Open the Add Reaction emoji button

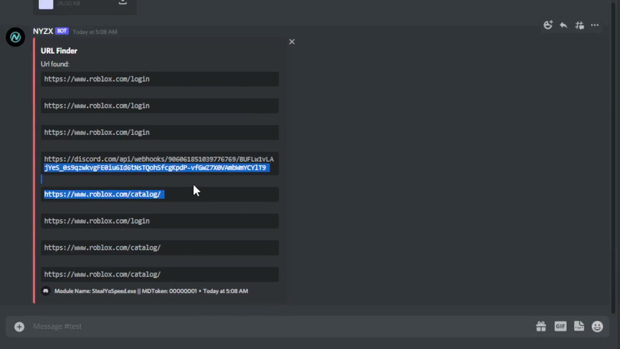click(548, 25)
